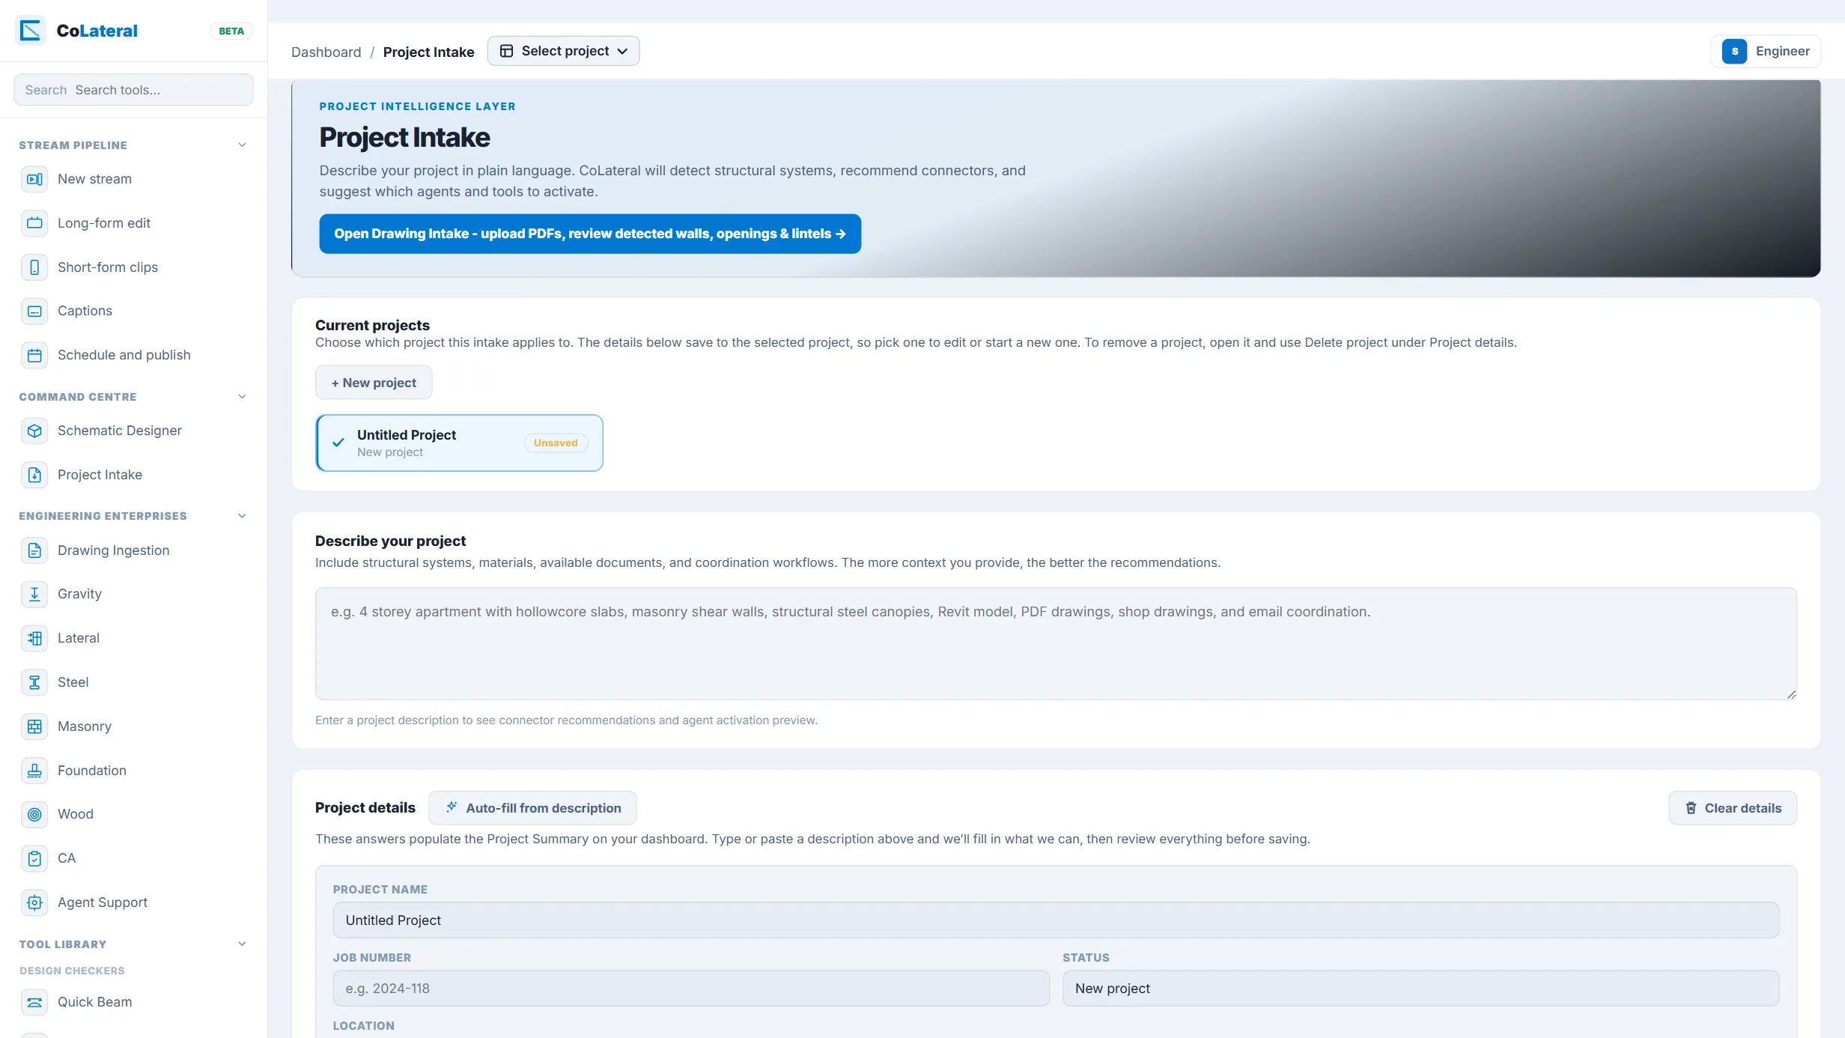Open the Gravity tool
This screenshot has height=1038, width=1845.
coord(79,594)
